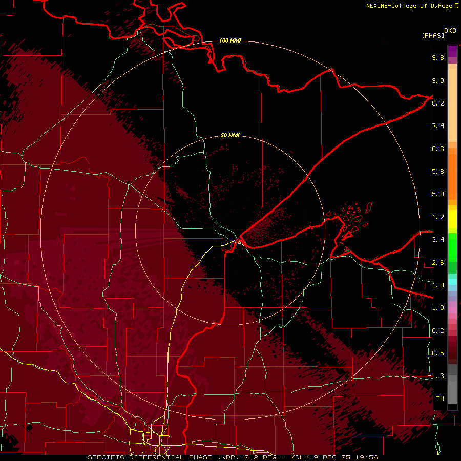
Task: Click the 3.4 scale value
Action: tap(438, 240)
